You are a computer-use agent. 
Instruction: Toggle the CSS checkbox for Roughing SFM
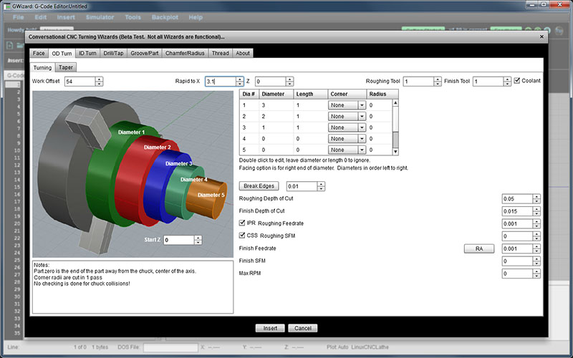(x=242, y=236)
